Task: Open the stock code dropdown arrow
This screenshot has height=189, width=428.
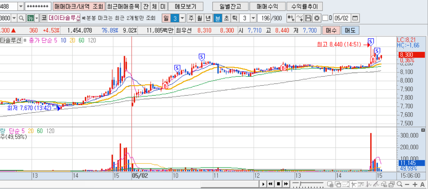Action: tap(14, 18)
